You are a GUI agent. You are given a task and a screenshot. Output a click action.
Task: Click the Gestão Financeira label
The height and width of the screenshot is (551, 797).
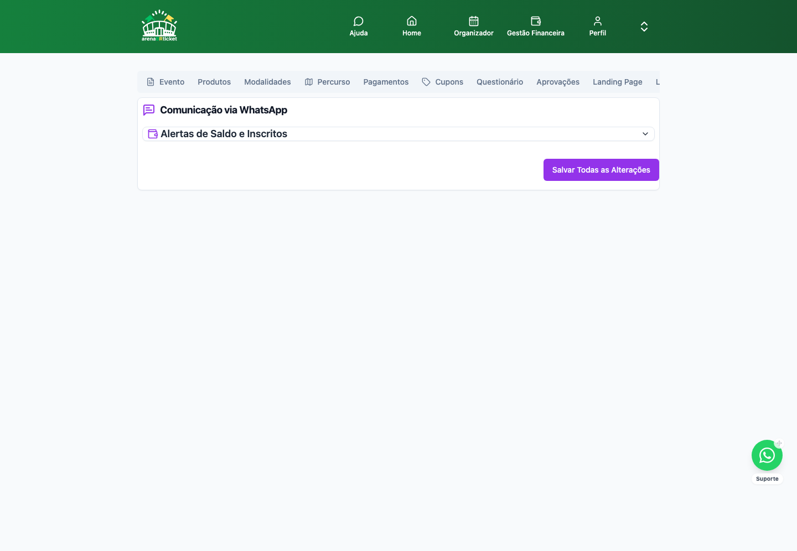coord(536,33)
